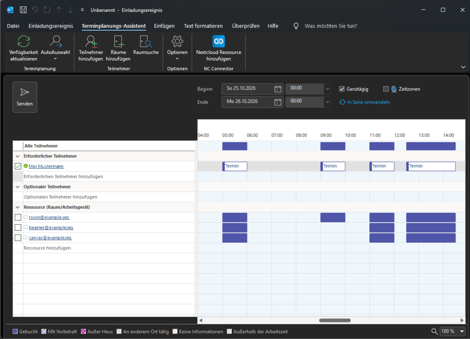Enable the Zeitzonen checkbox
Screen dimensions: 470x339
[x=386, y=89]
